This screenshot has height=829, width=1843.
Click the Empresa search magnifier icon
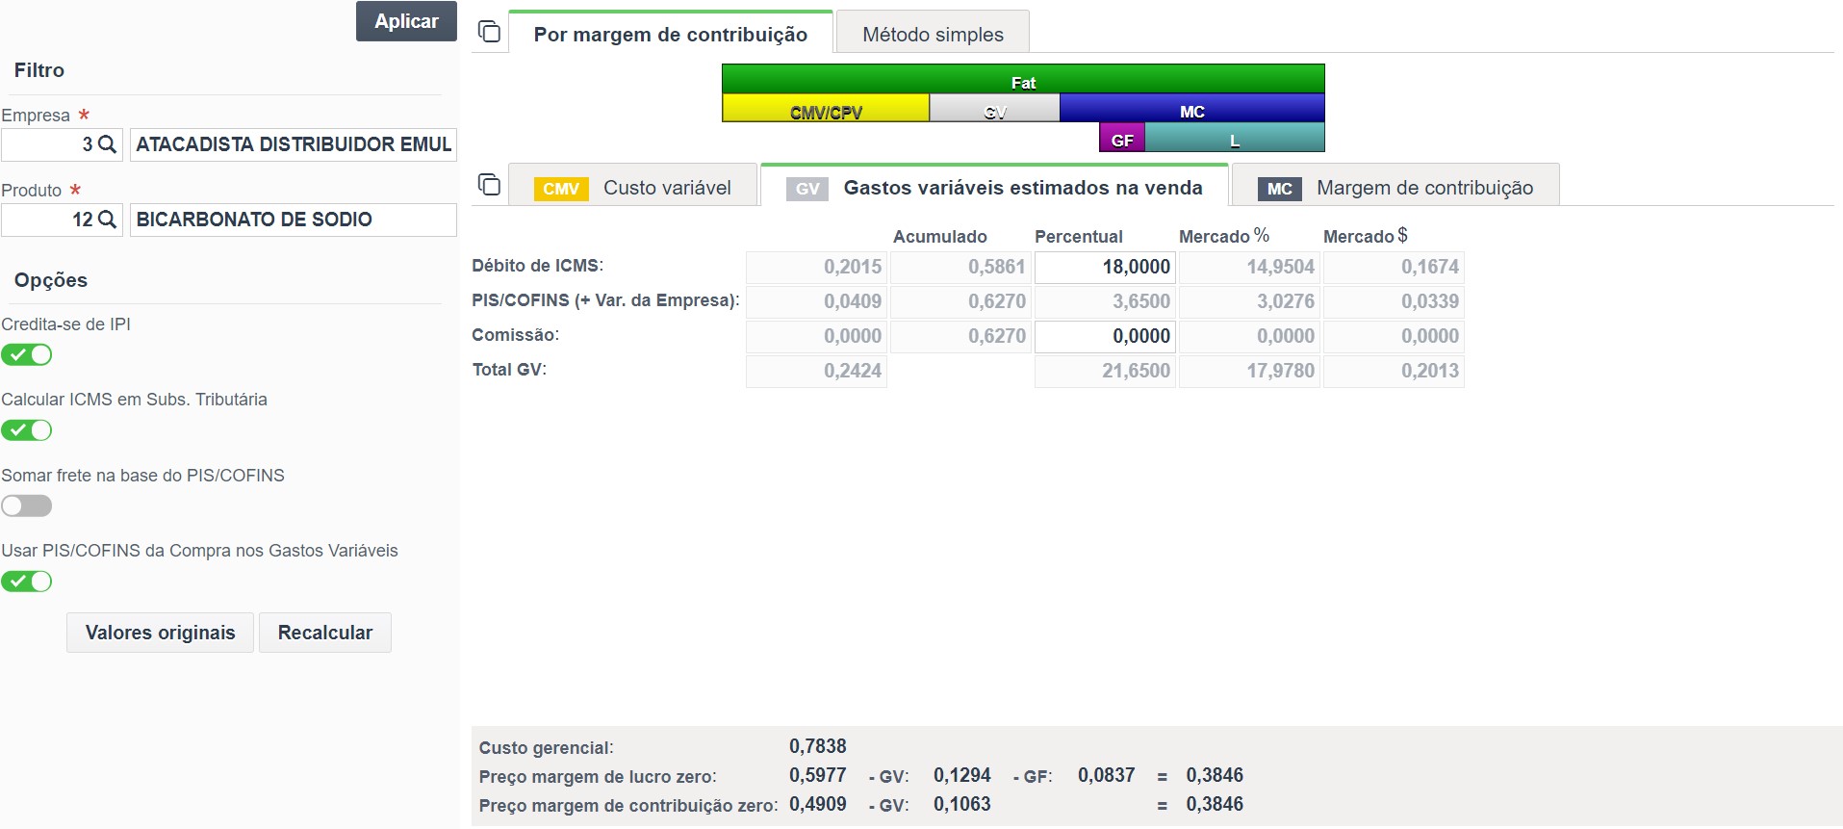108,144
